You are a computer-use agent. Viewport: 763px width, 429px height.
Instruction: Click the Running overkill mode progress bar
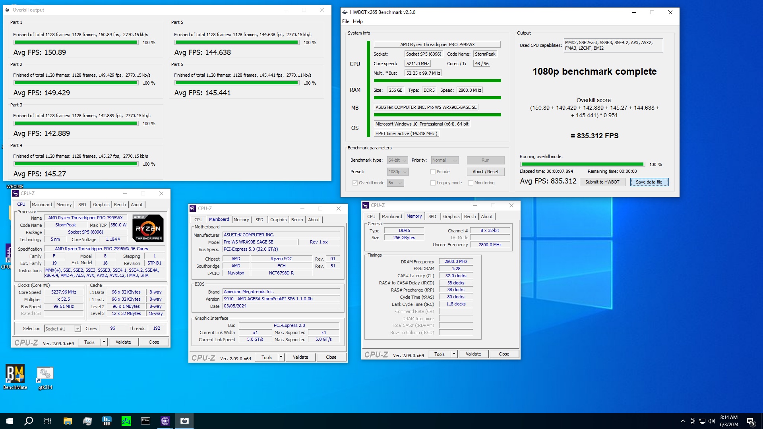tap(583, 164)
